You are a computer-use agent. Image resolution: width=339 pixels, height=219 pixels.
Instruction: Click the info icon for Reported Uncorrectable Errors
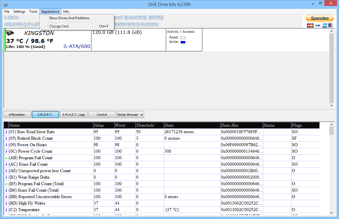pos(6,197)
